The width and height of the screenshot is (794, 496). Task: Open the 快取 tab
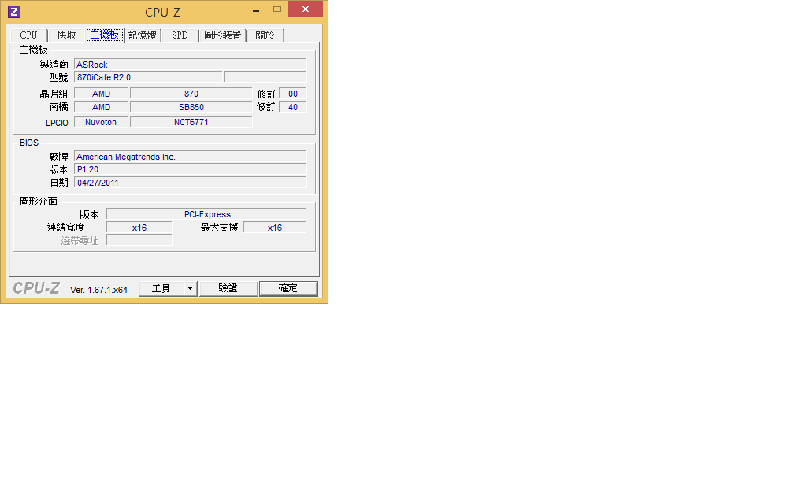pyautogui.click(x=66, y=35)
